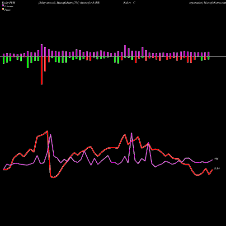The image size is (226, 226).
Task: Click the Daily PVM title text
Action: click(9, 3)
